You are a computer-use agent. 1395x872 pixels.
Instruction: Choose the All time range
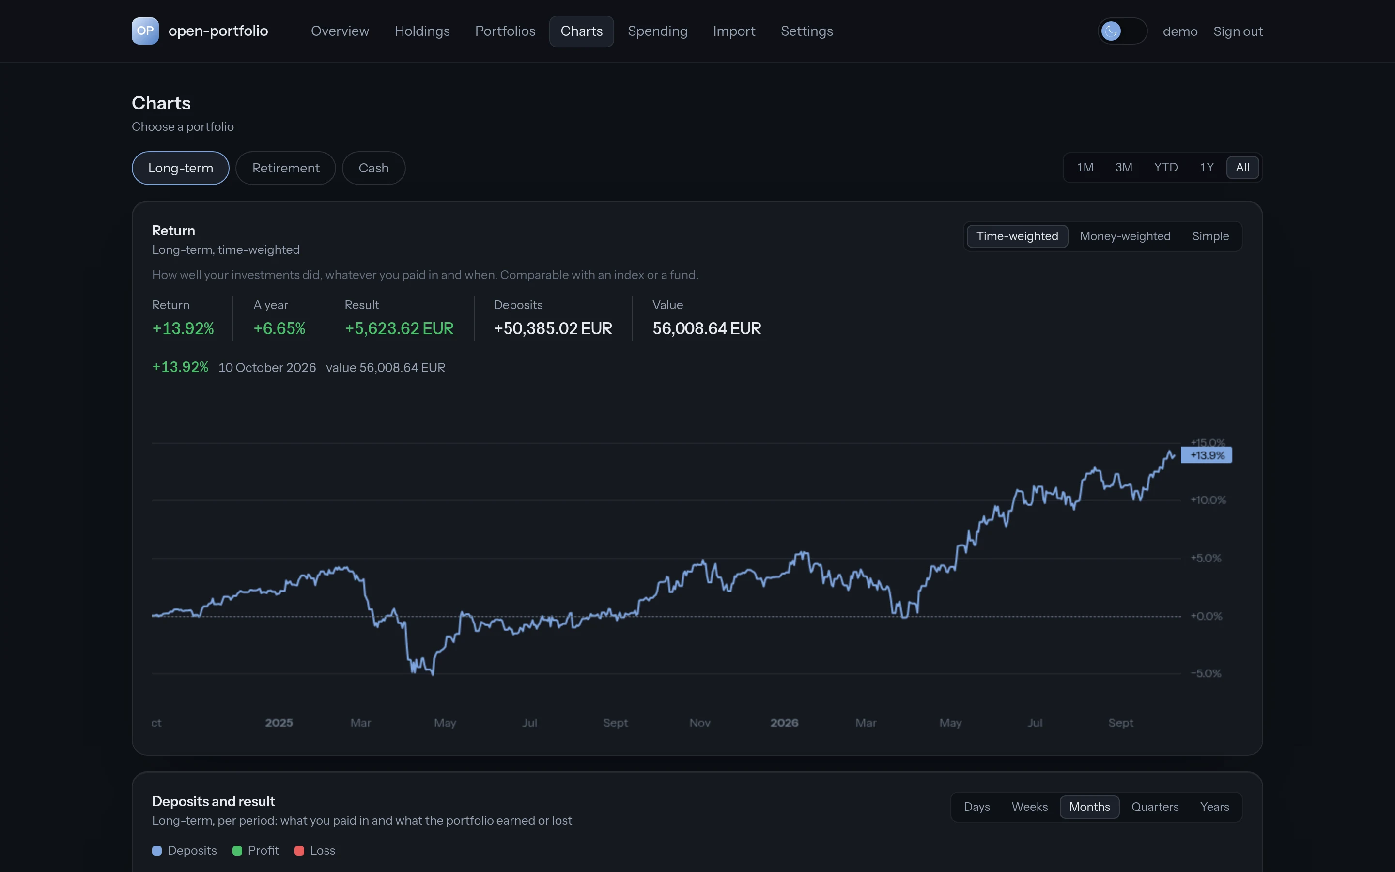(x=1242, y=167)
